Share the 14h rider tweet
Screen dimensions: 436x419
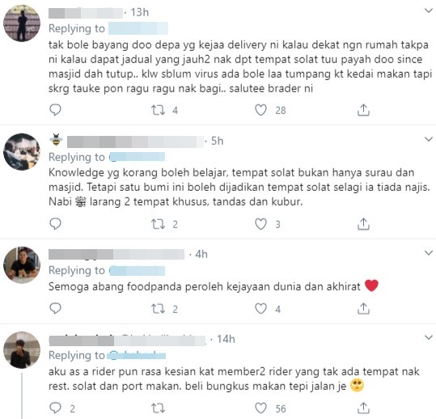pos(363,408)
